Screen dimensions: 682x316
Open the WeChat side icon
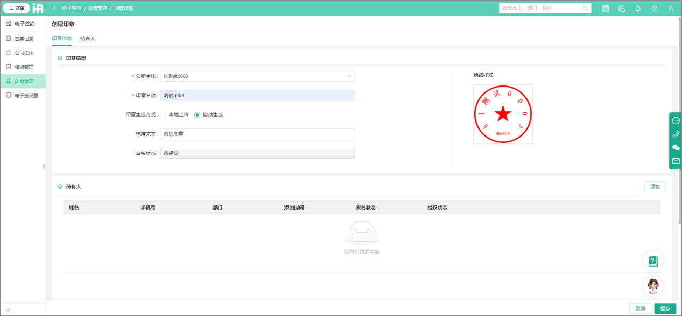point(676,147)
